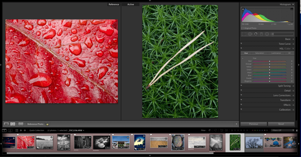Select the Radial Filter tool

[x=267, y=34]
